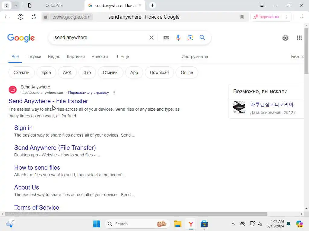Open a new tab with the plus button

coord(152,5)
